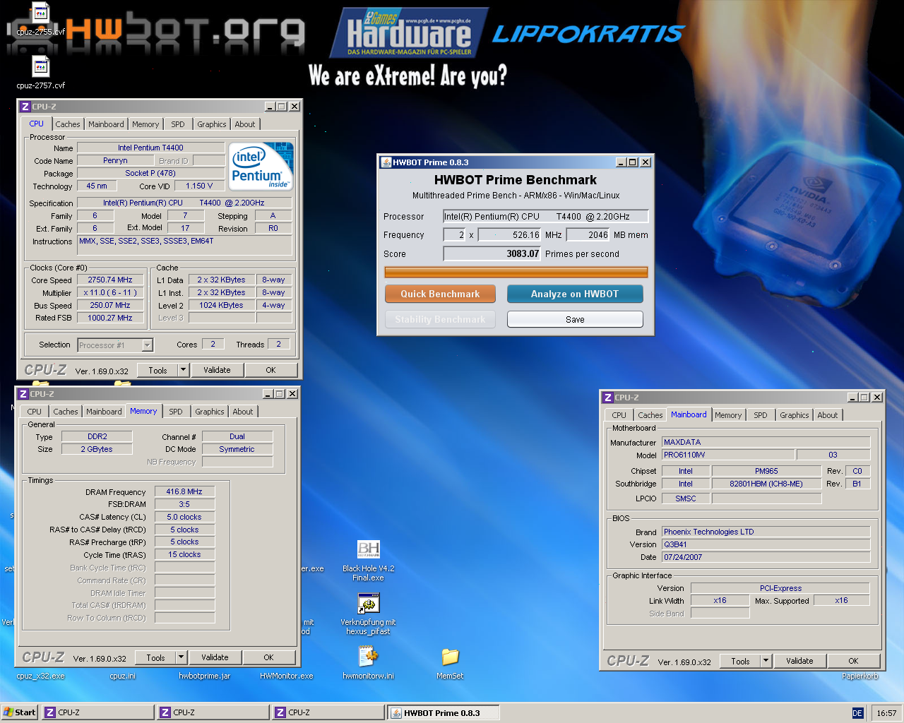Image resolution: width=904 pixels, height=723 pixels.
Task: Switch to CPU tab in Memory CPU-Z window
Action: pyautogui.click(x=35, y=412)
